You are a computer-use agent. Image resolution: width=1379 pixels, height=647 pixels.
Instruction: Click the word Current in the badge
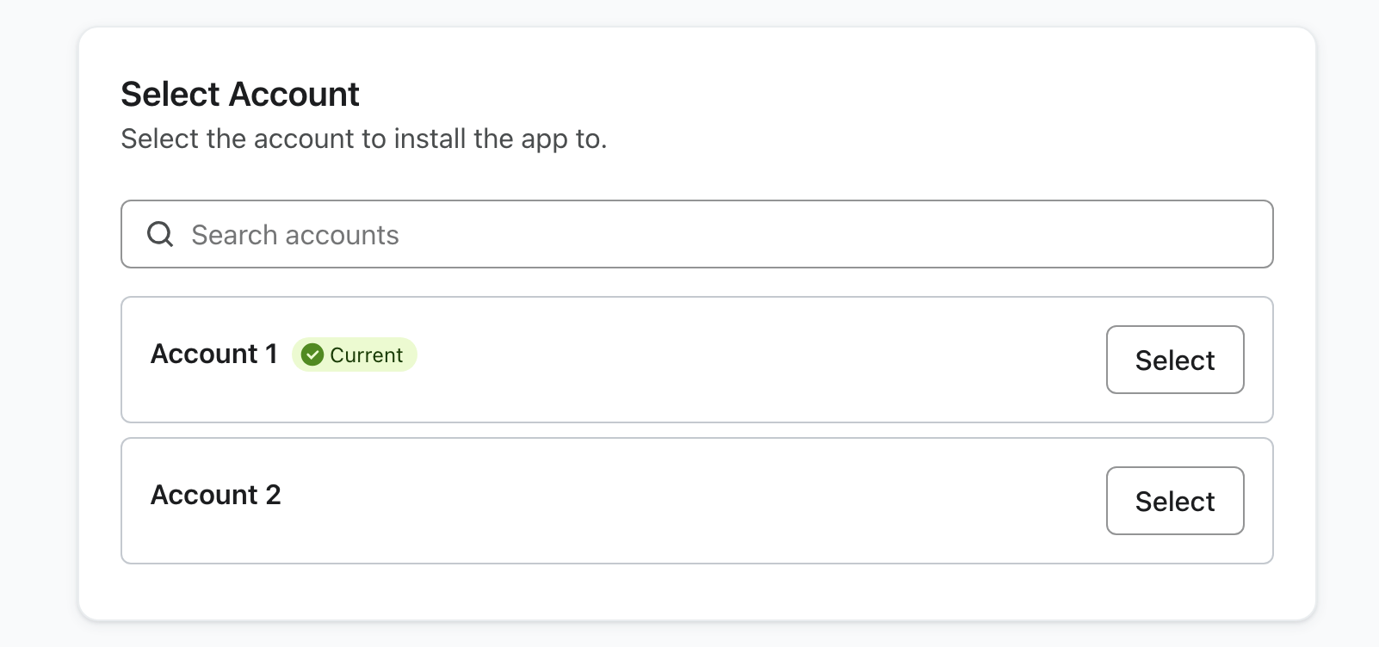366,355
